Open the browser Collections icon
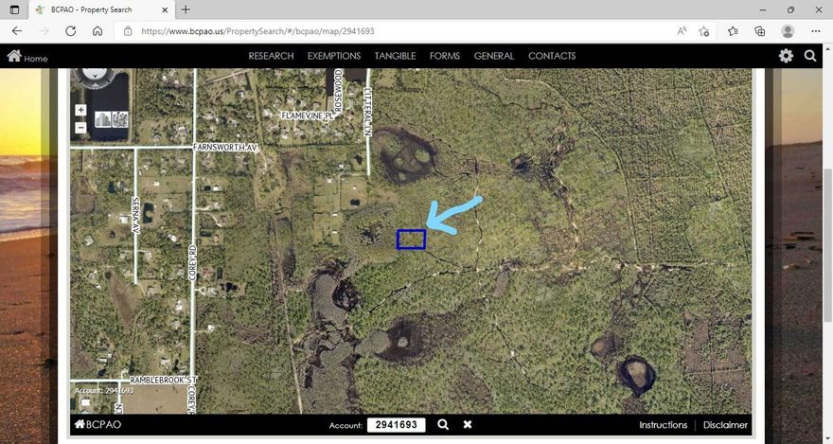The image size is (833, 444). [760, 31]
